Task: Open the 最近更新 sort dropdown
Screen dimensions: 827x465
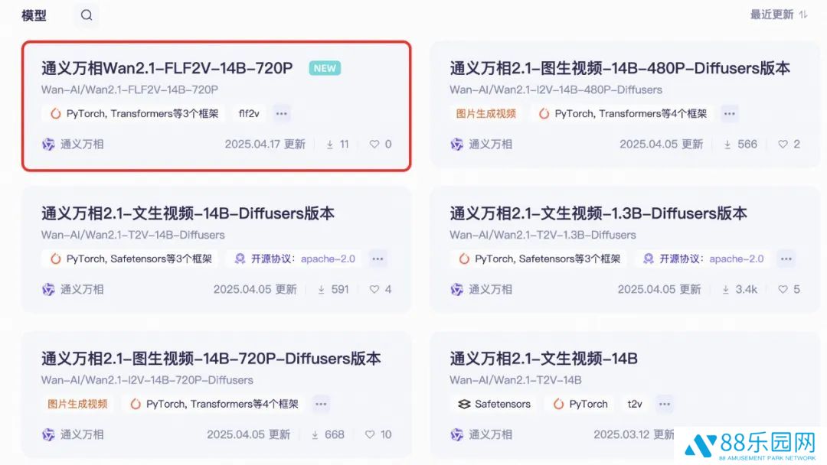Action: (x=779, y=15)
